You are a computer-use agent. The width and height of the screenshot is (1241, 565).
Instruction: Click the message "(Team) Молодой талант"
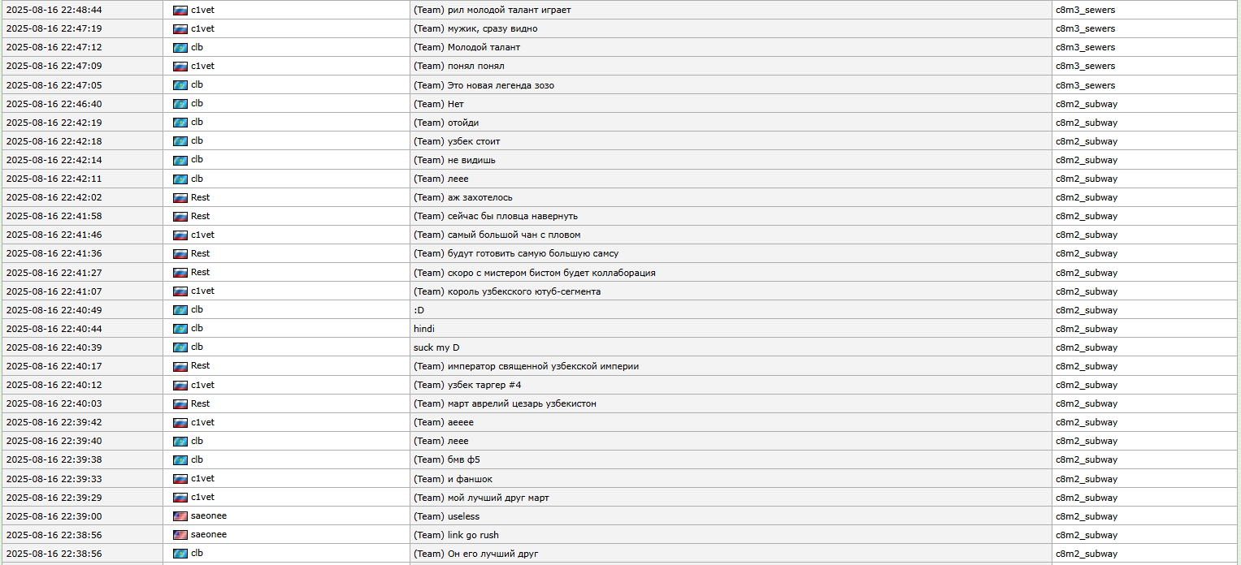tap(466, 47)
